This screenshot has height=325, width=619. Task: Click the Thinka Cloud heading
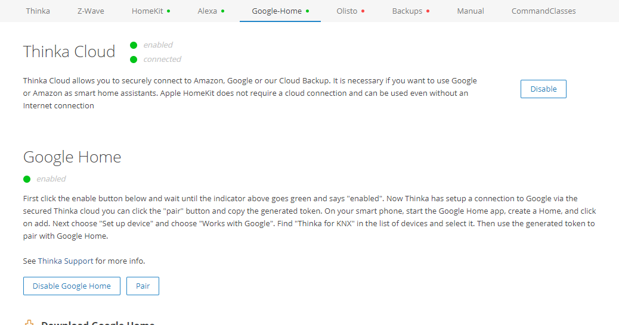(69, 52)
